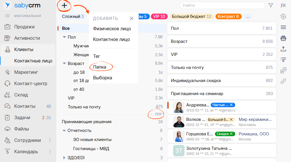The image size is (291, 162).
Task: Remove Скидка tag from Горшкова
Action: (x=231, y=134)
